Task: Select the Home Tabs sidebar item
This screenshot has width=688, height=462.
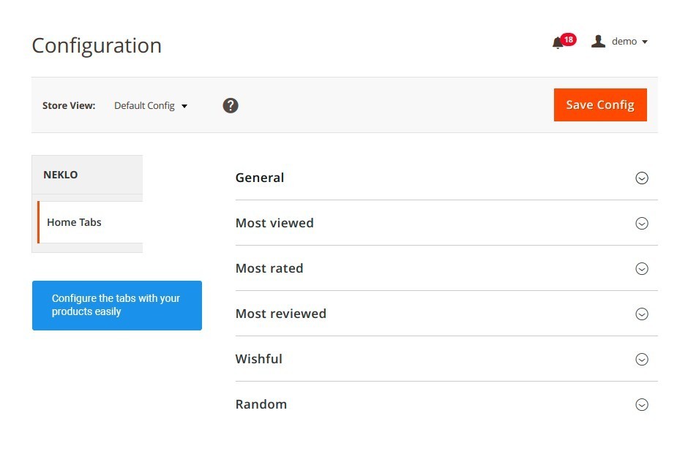Action: pyautogui.click(x=90, y=222)
